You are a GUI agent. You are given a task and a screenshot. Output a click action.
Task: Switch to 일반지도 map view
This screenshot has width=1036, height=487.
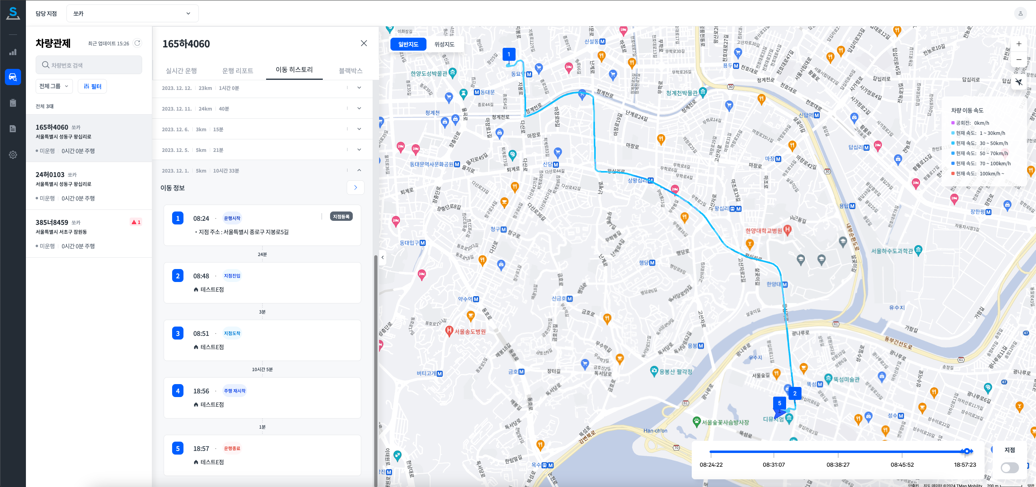tap(408, 44)
